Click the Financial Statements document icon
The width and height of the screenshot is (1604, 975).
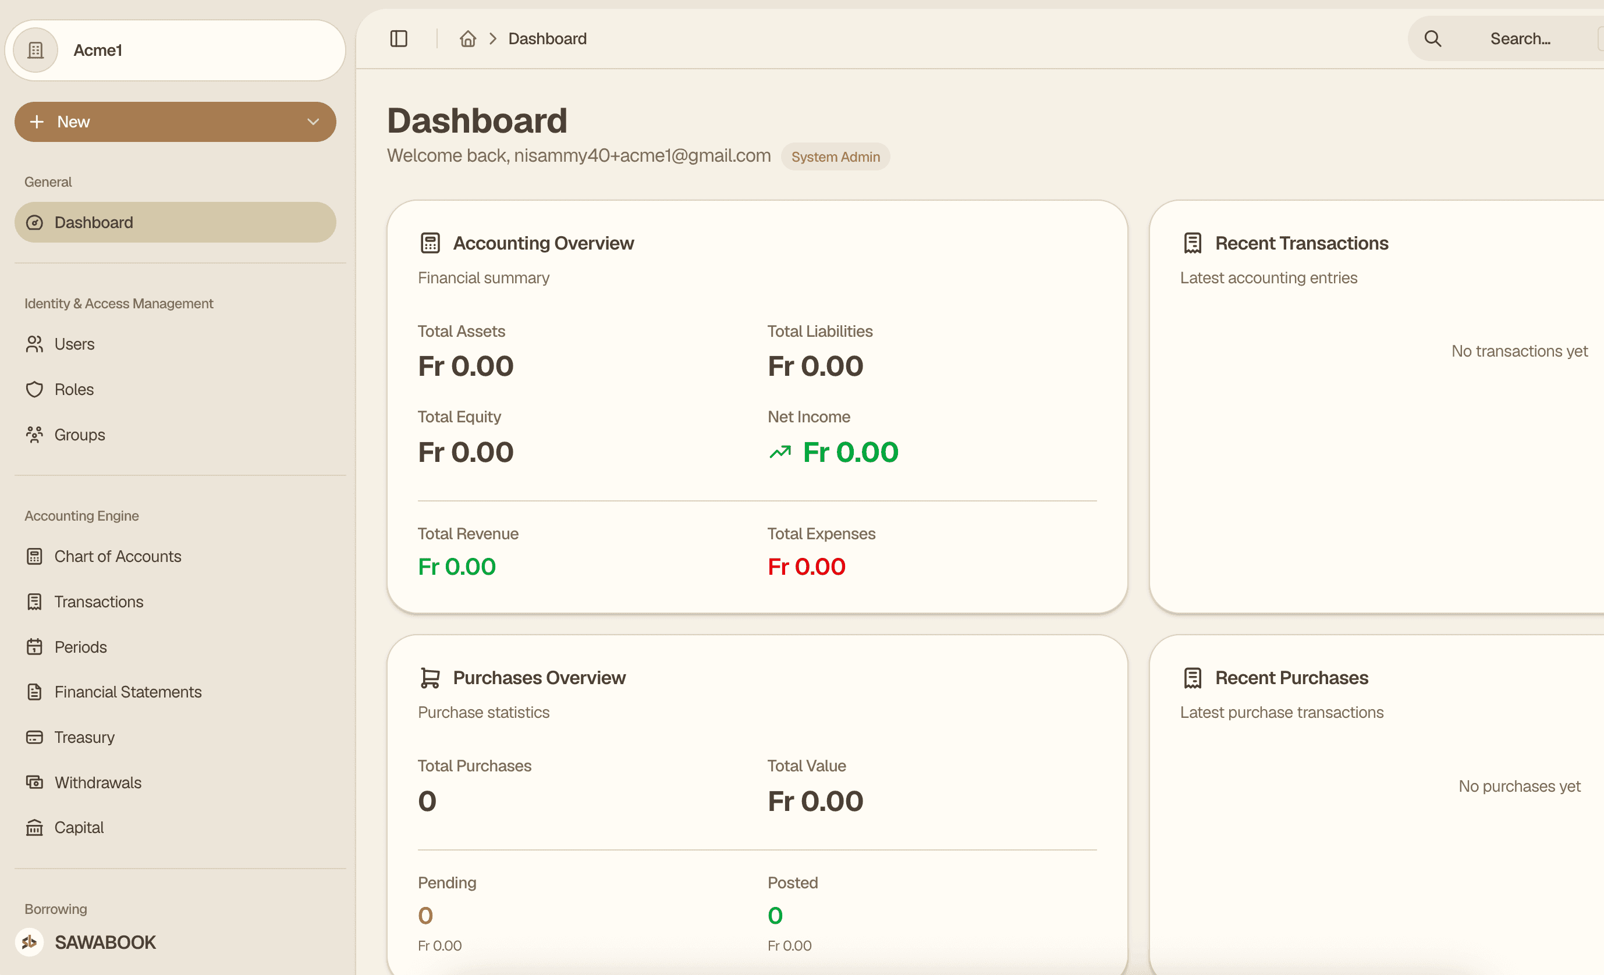point(34,692)
